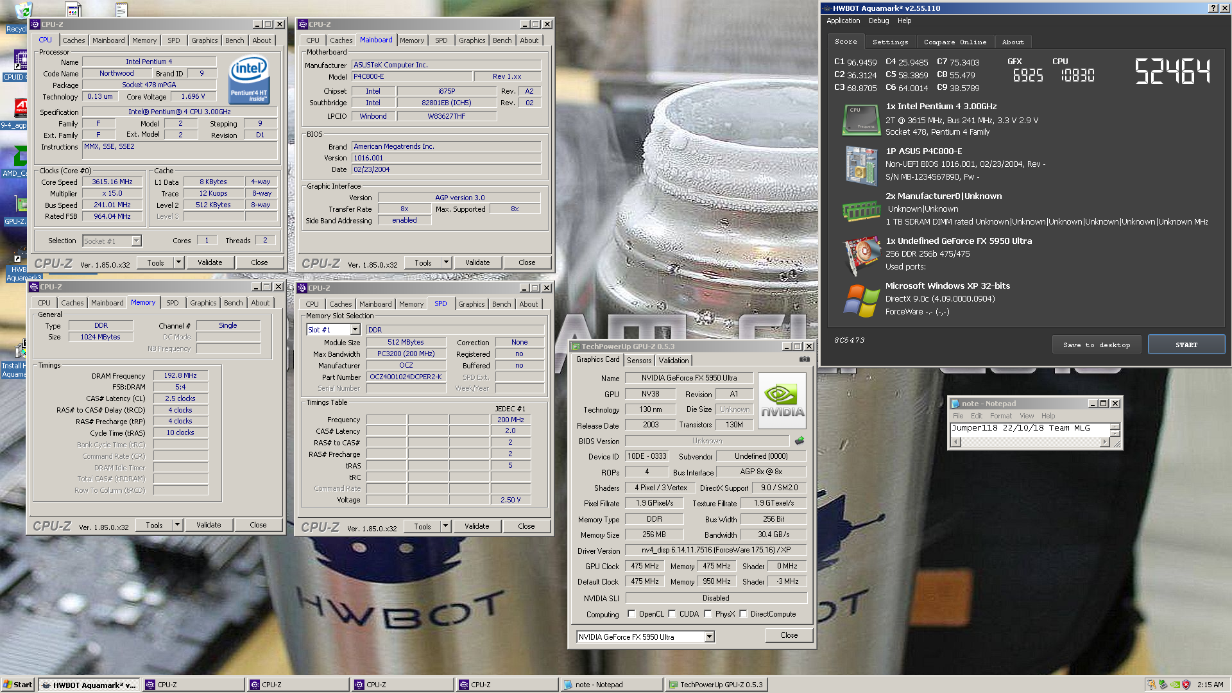
Task: Open the Debug menu in Aquamark
Action: 878,21
